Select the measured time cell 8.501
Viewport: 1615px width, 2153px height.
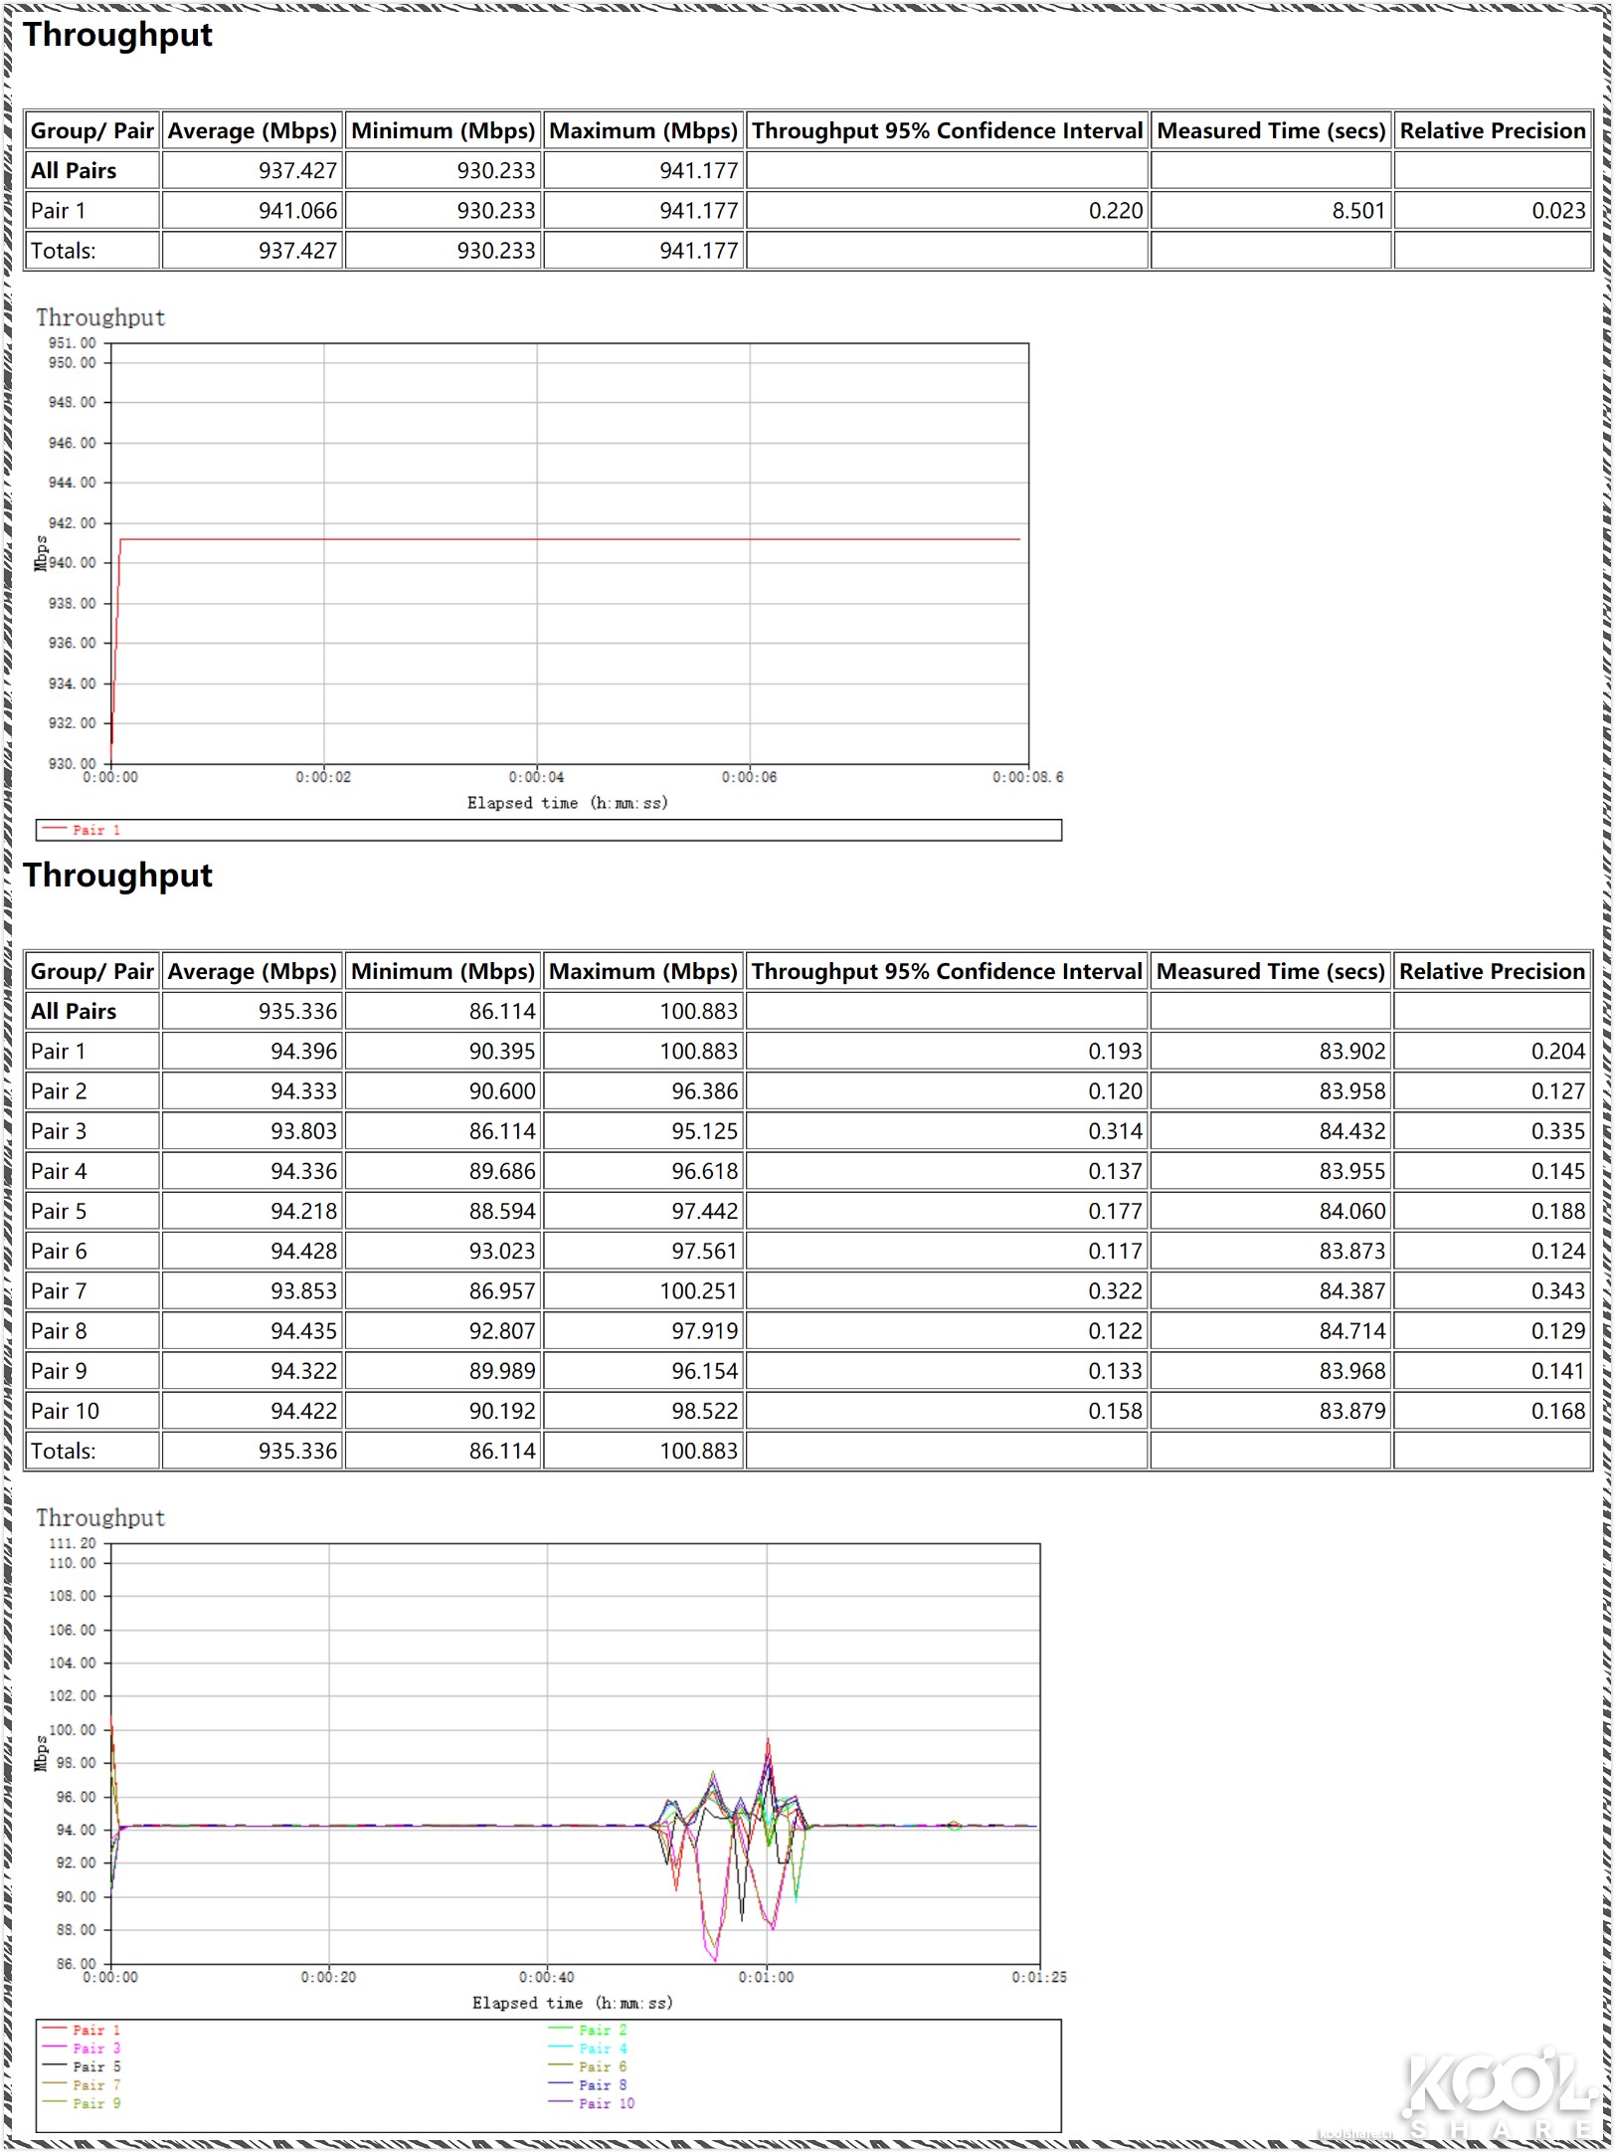pos(1357,211)
